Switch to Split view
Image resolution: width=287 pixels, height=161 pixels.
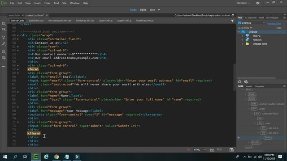(143, 10)
